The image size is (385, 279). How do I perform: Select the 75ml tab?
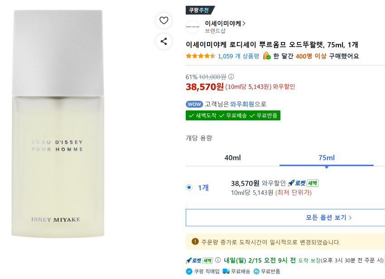pyautogui.click(x=326, y=158)
